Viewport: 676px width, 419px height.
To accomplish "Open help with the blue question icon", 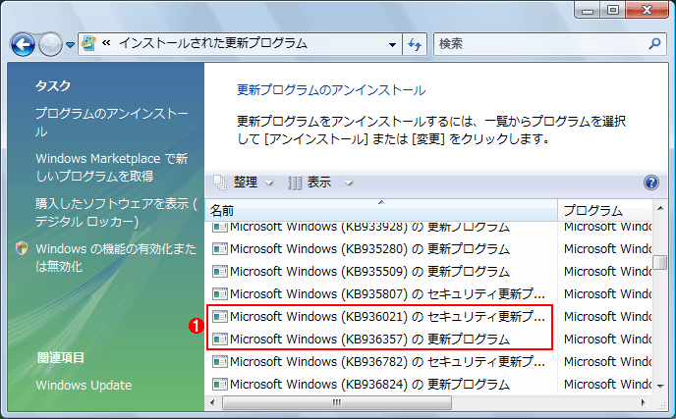I will pos(651,183).
